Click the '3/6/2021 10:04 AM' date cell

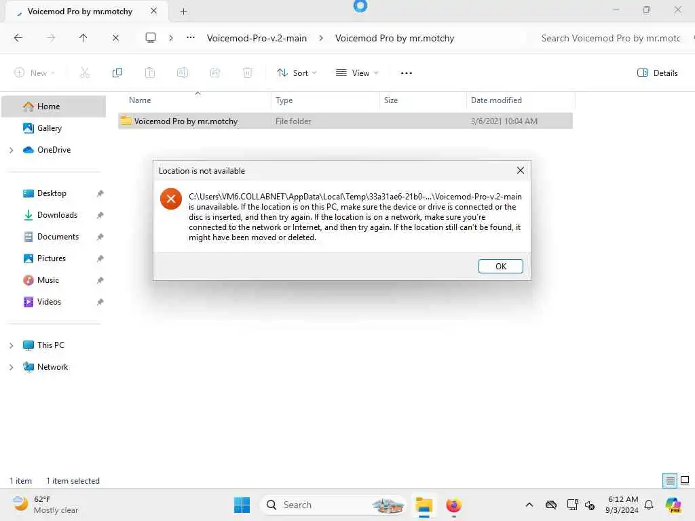(504, 121)
